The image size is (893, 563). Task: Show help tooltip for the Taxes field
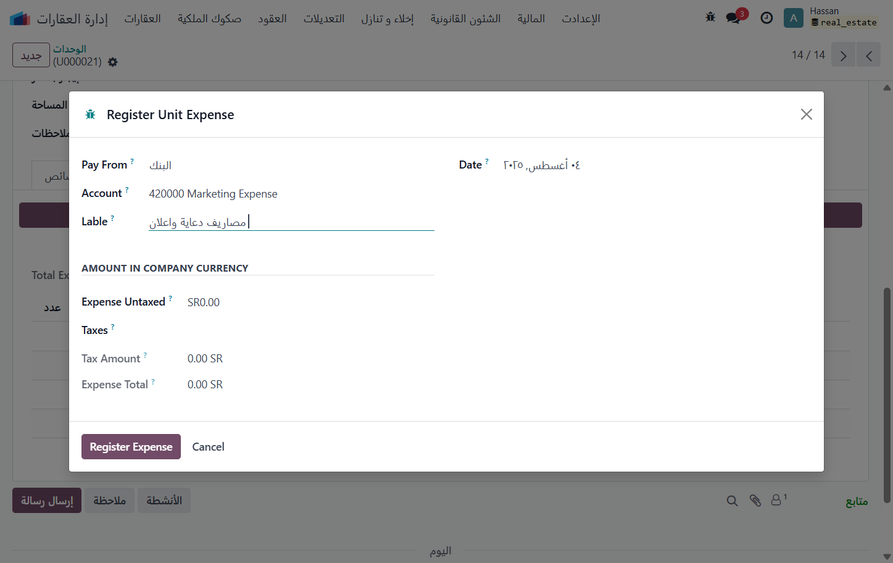(x=112, y=327)
